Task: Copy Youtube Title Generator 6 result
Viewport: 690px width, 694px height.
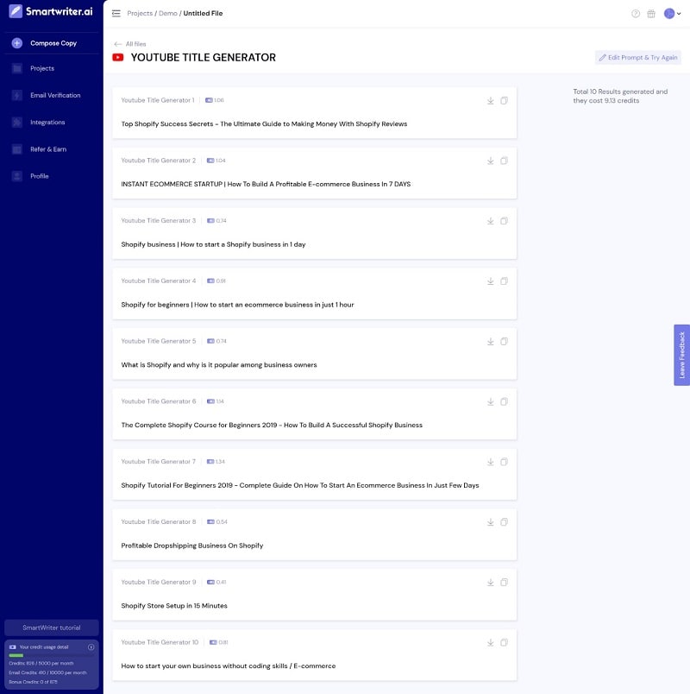Action: tap(505, 401)
